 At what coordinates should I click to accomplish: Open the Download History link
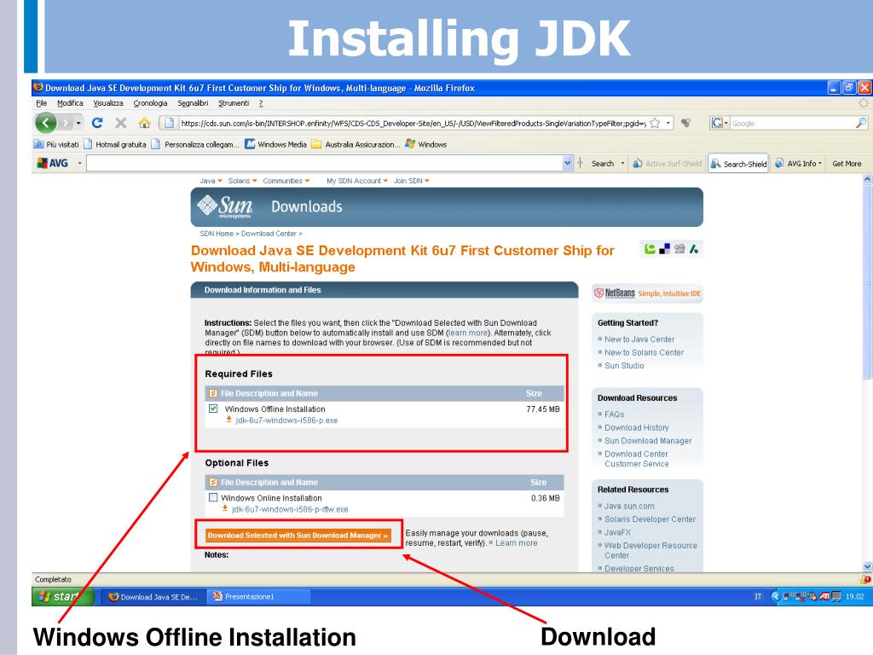click(636, 428)
